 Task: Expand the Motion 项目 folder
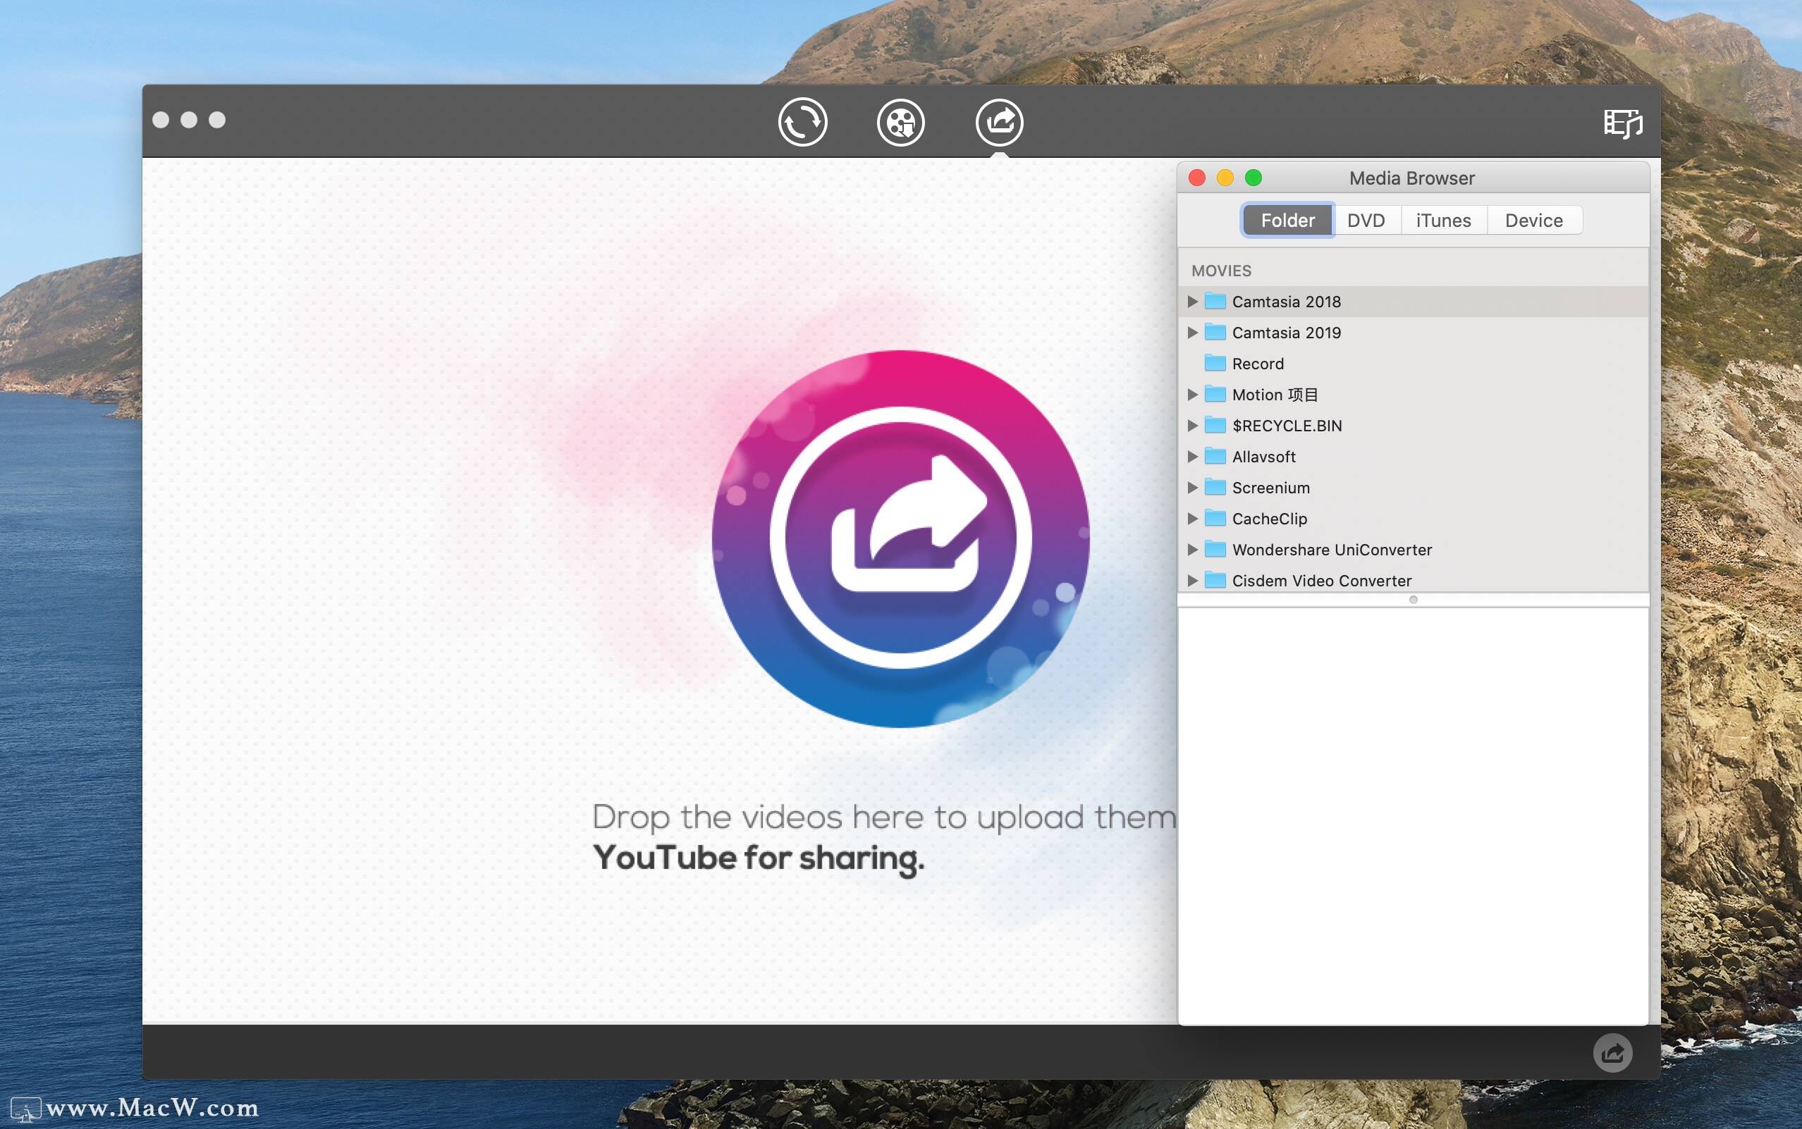pyautogui.click(x=1191, y=394)
